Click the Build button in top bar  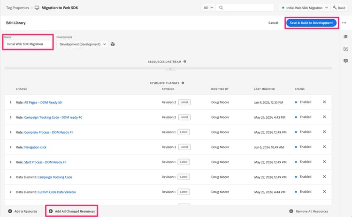339,8
